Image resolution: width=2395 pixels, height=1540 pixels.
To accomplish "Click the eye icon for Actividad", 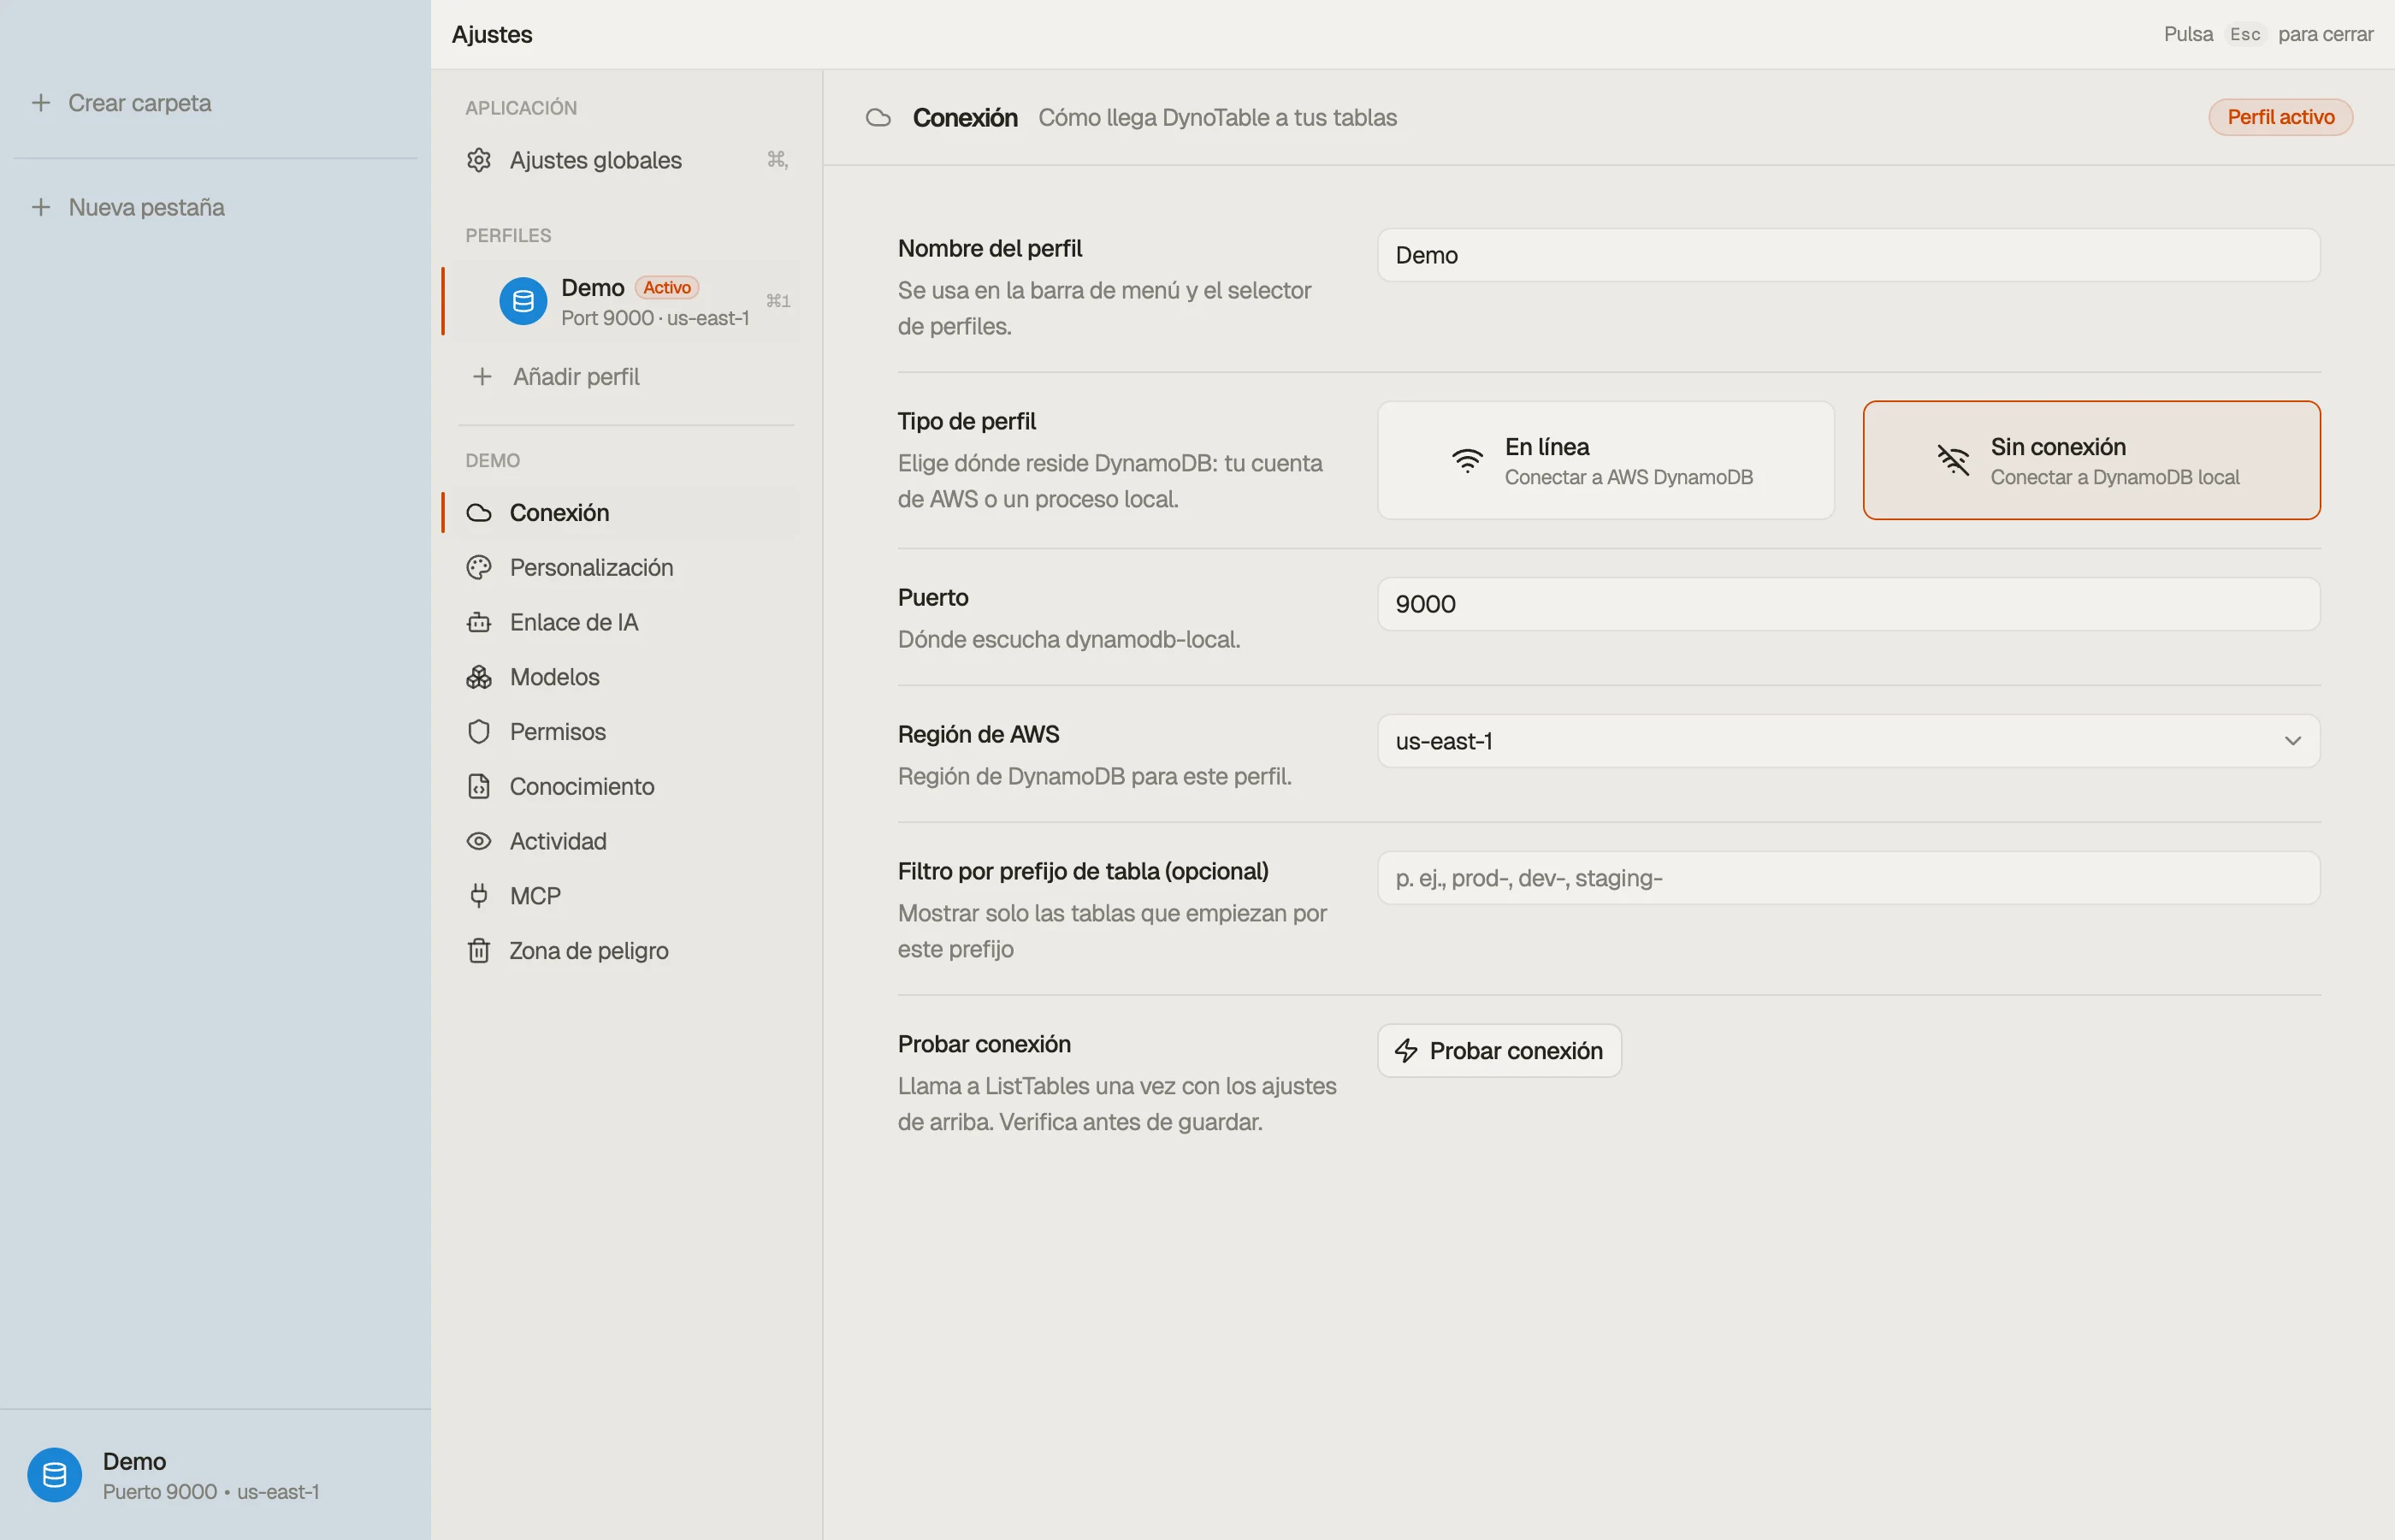I will (479, 841).
